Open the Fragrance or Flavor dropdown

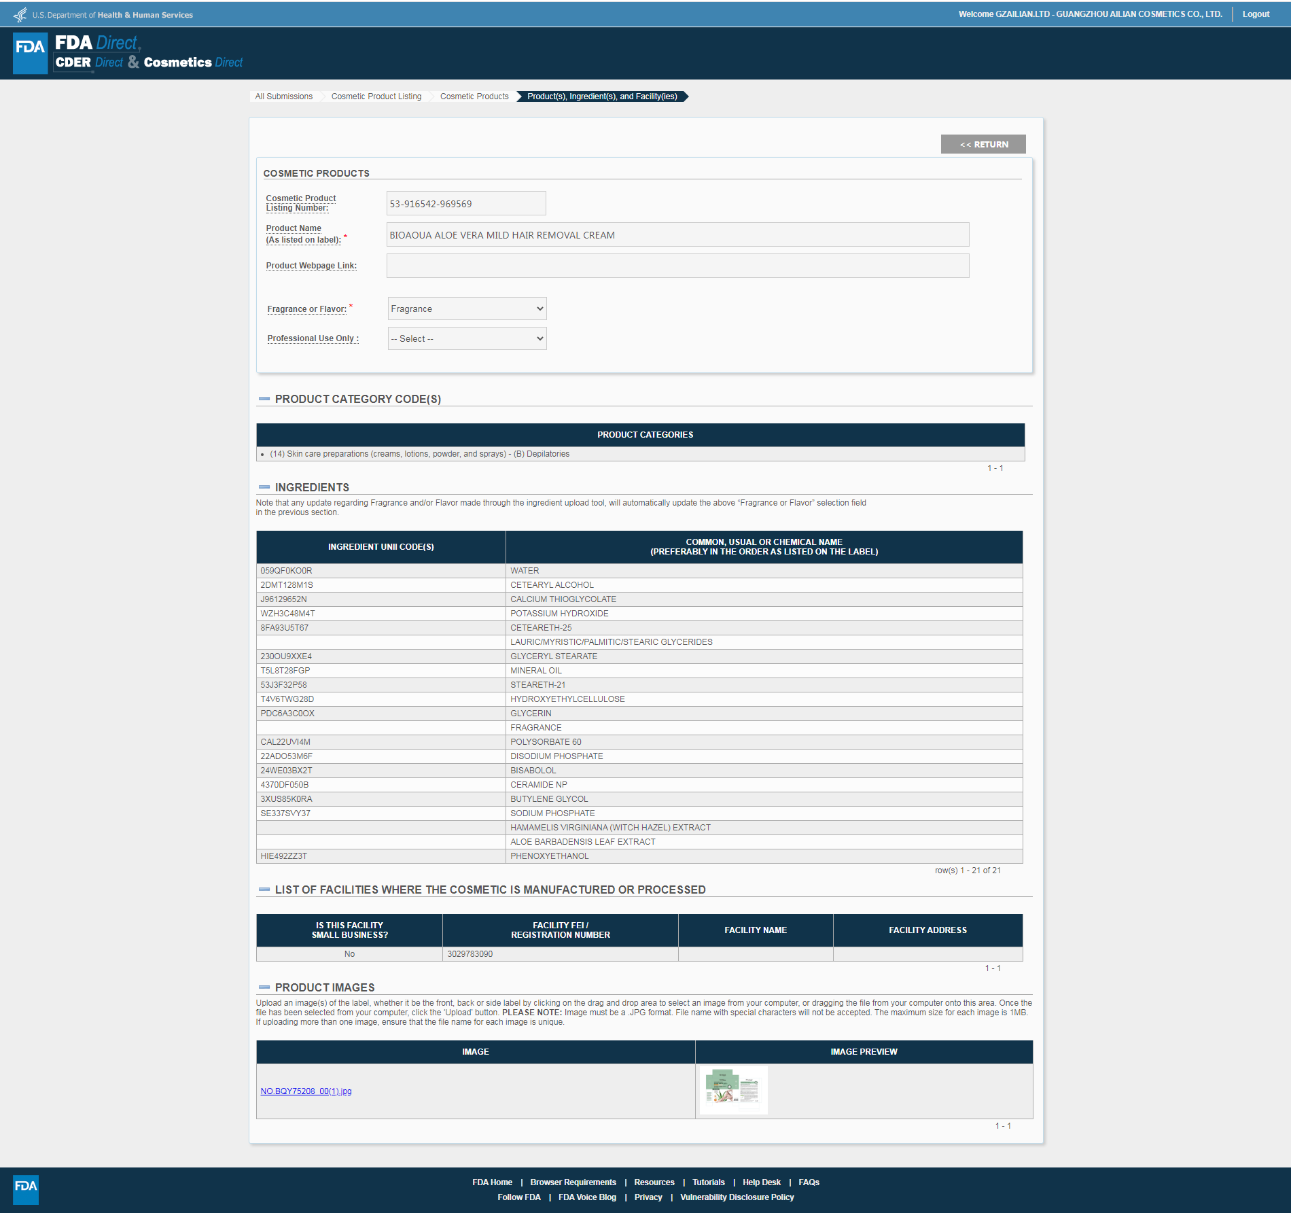467,309
